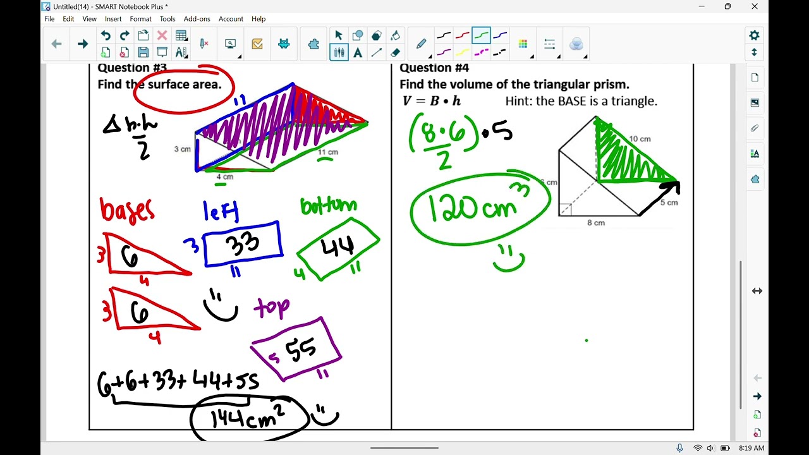Image resolution: width=809 pixels, height=455 pixels.
Task: Save the notebook file
Action: click(x=143, y=52)
